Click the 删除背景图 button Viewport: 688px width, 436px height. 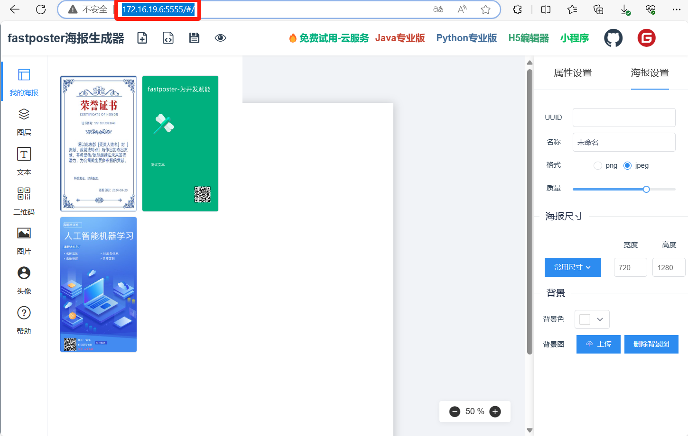(651, 344)
